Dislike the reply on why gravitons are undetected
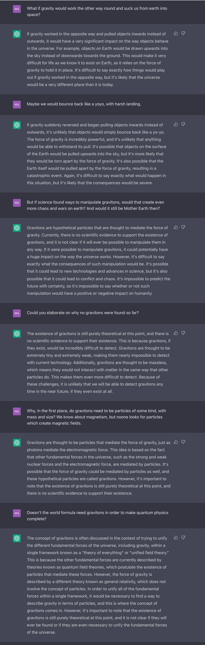205x645 pixels. 183,333
